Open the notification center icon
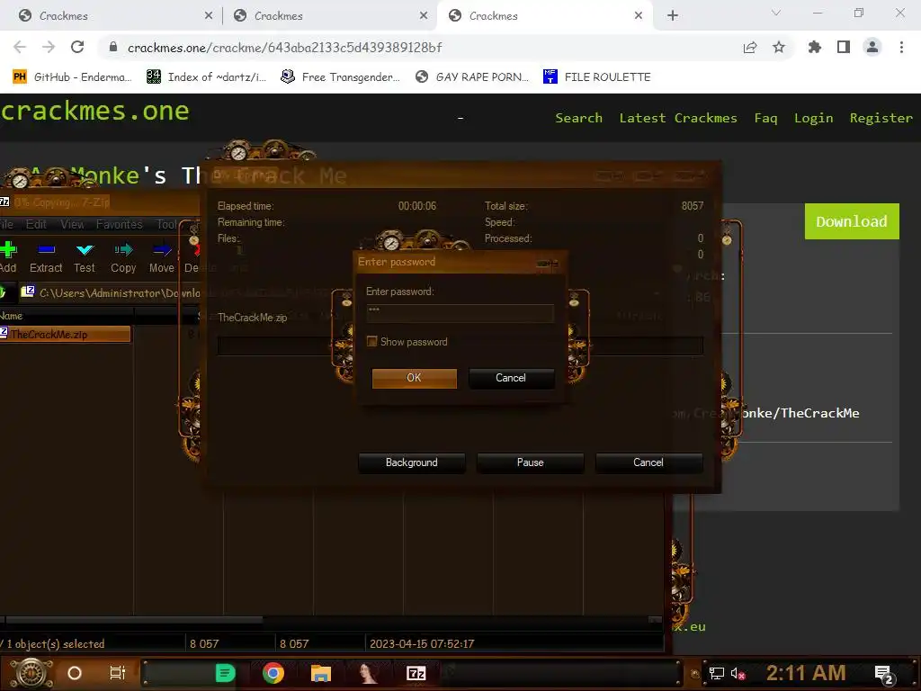The width and height of the screenshot is (921, 691). tap(884, 675)
